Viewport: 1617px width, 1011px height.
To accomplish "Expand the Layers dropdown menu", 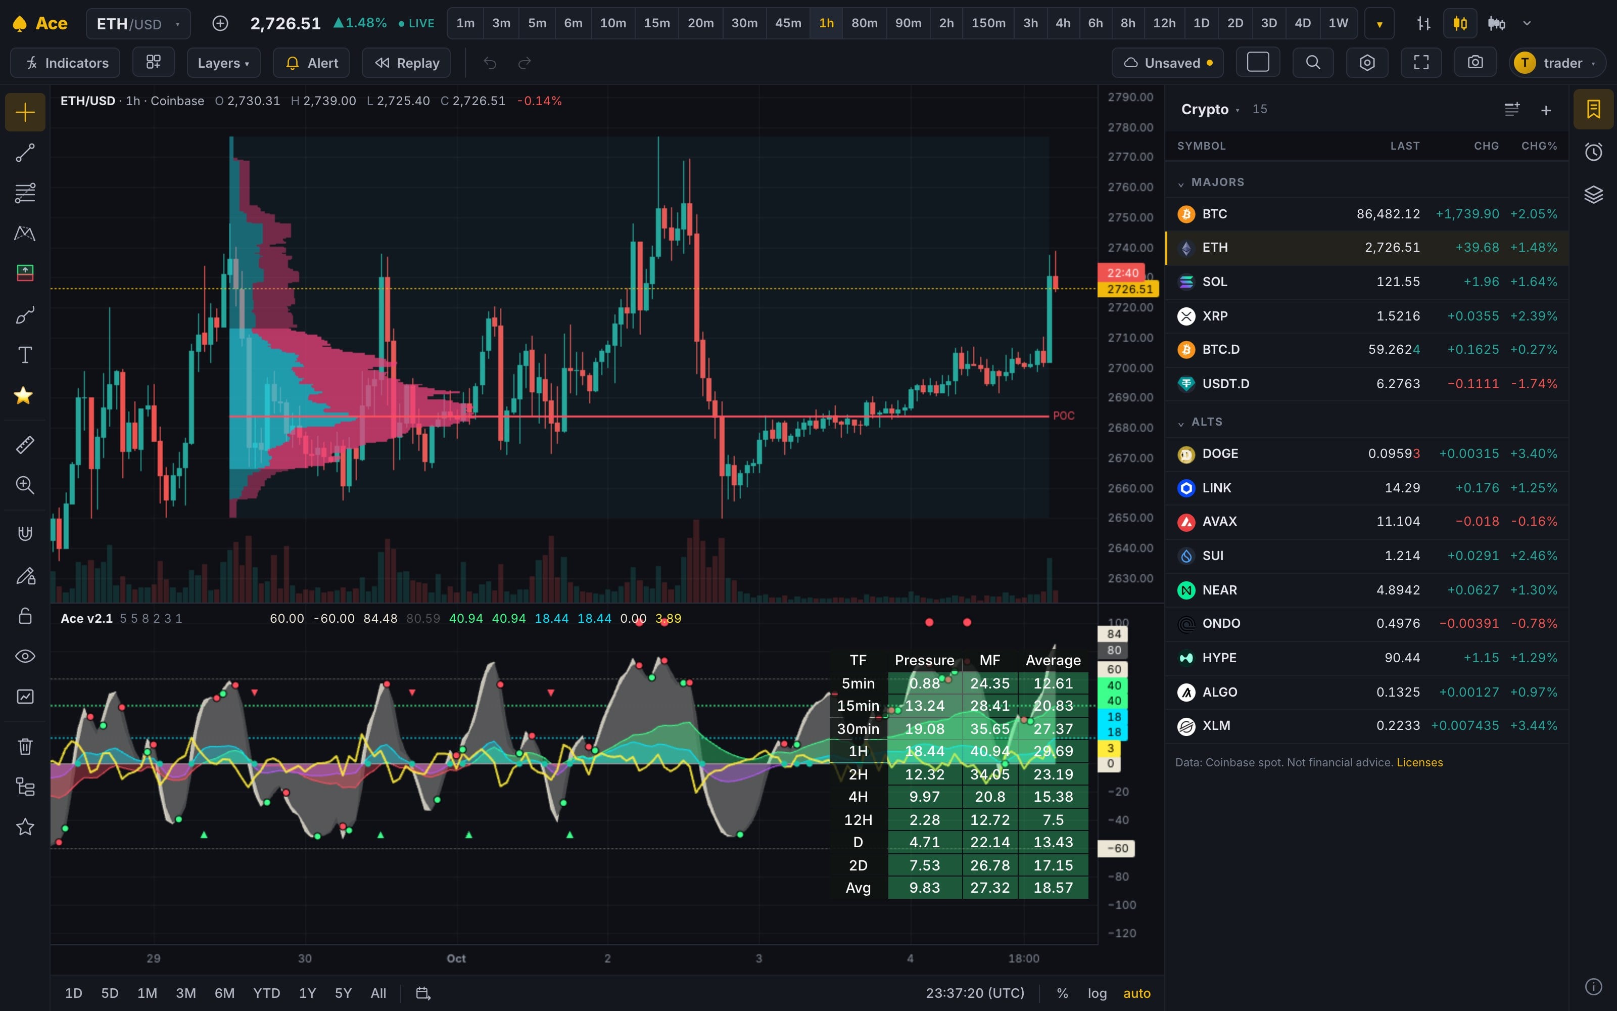I will (223, 62).
